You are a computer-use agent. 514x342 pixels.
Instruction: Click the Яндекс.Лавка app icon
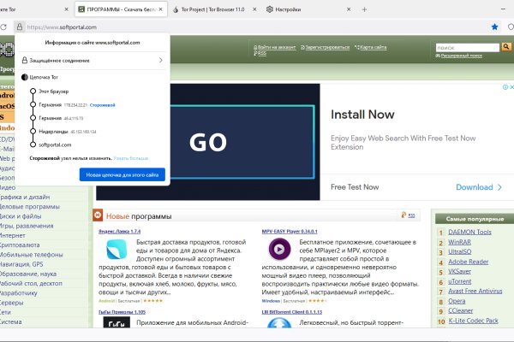117,249
